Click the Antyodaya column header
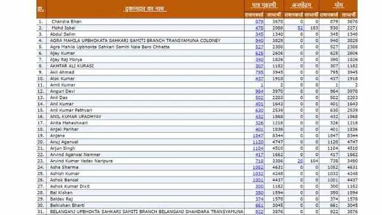Image resolution: width=382 pixels, height=215 pixels. [301, 5]
